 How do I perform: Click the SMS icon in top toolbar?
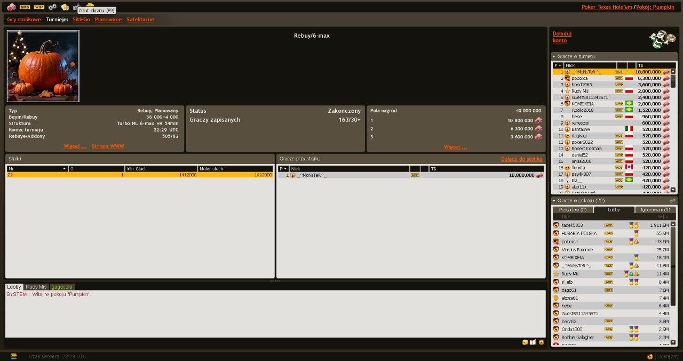pos(25,7)
